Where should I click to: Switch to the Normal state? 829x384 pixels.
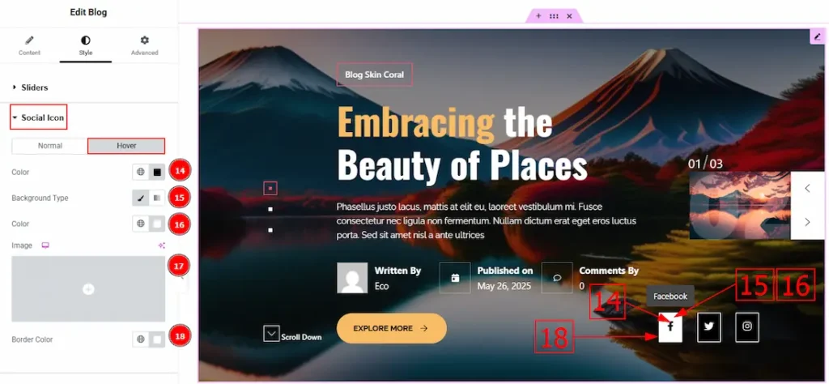[x=49, y=146]
